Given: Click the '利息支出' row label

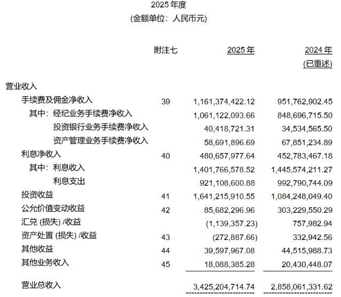Looking at the screenshot, I should coord(69,181).
